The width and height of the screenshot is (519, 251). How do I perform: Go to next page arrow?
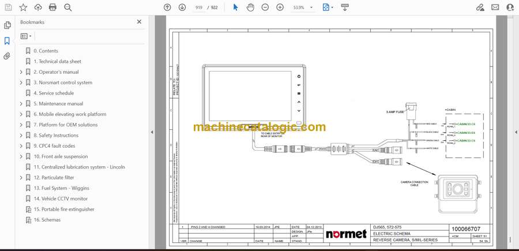pyautogui.click(x=182, y=8)
